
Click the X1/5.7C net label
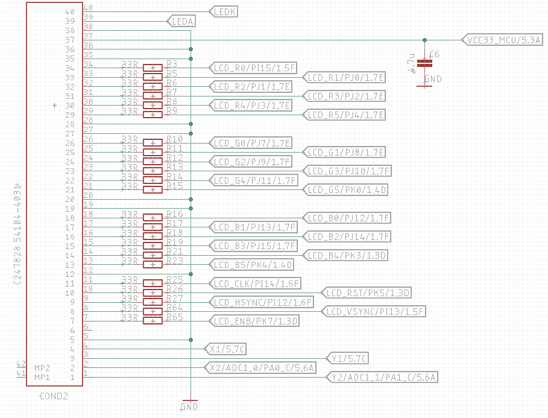[225, 349]
